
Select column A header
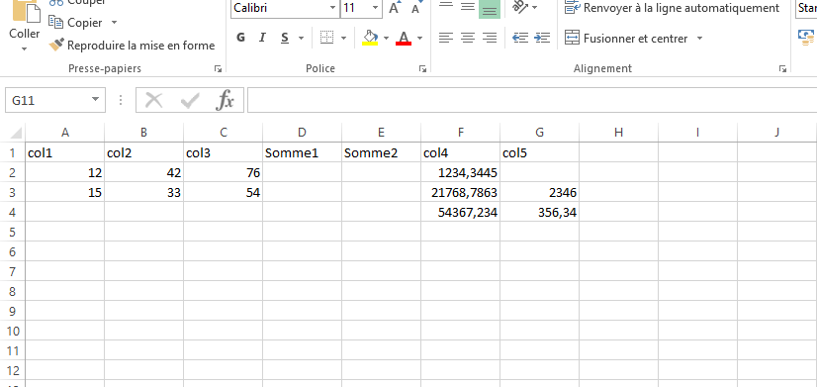pos(64,133)
